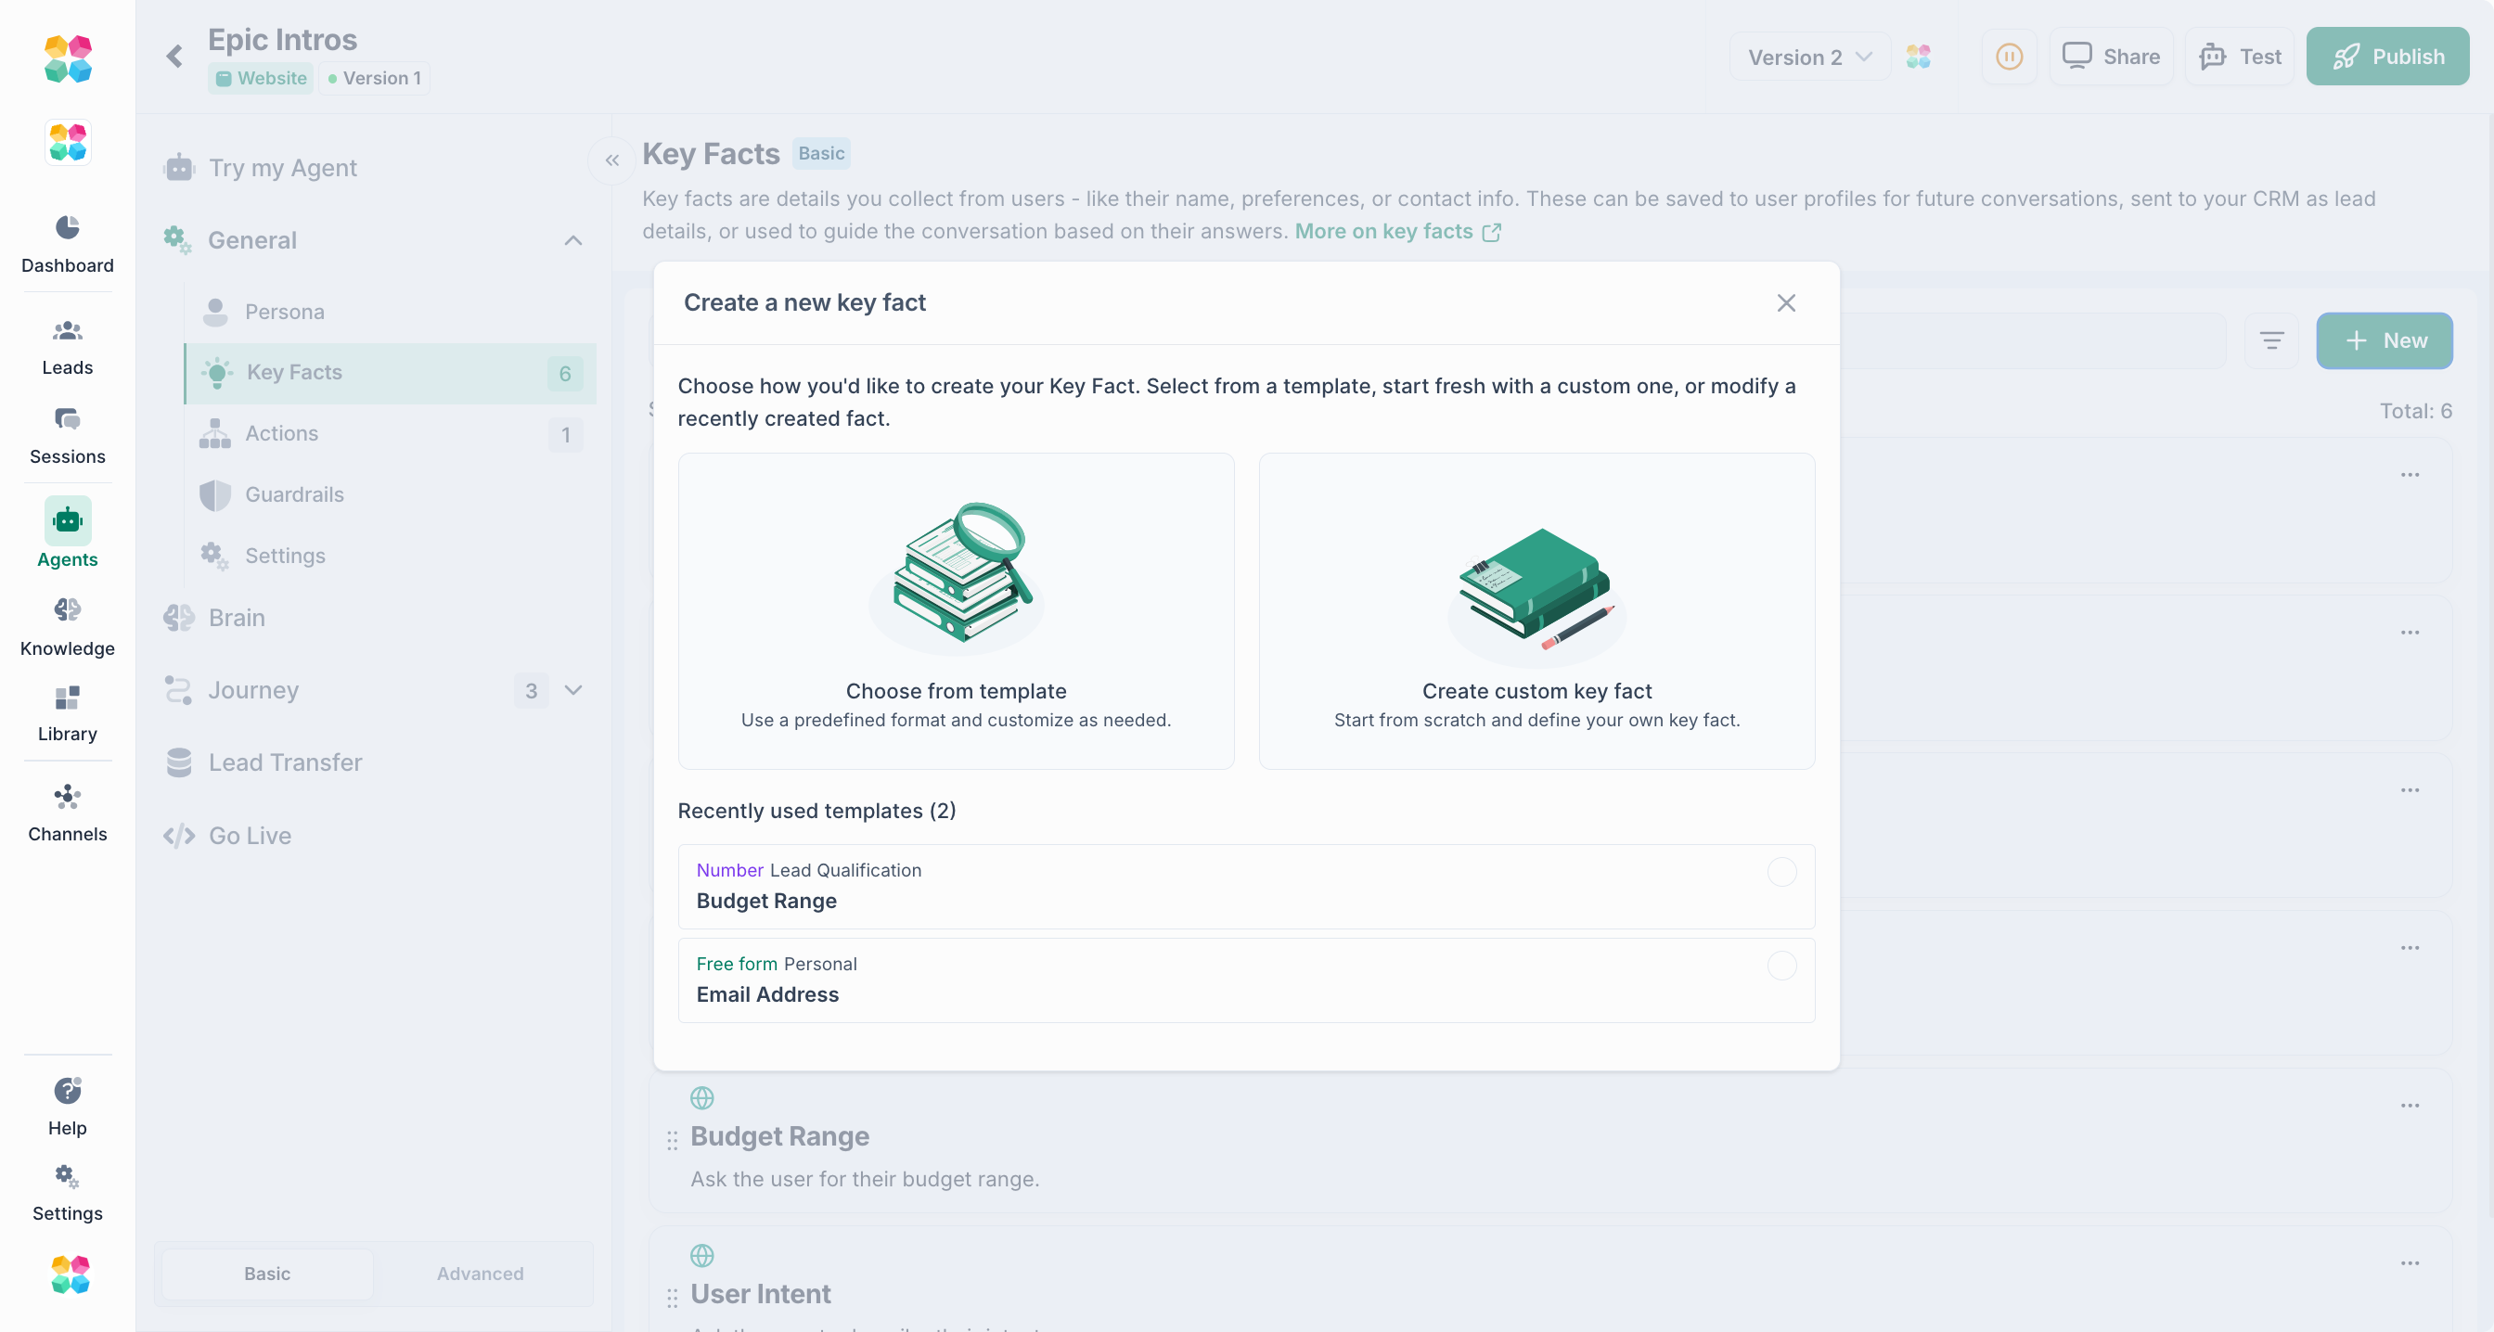Choose the Create custom key fact card

1536,611
